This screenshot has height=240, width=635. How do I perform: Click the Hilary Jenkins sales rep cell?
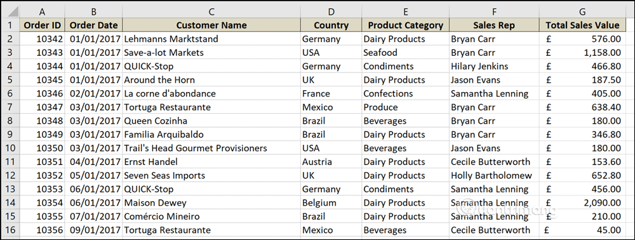[494, 67]
